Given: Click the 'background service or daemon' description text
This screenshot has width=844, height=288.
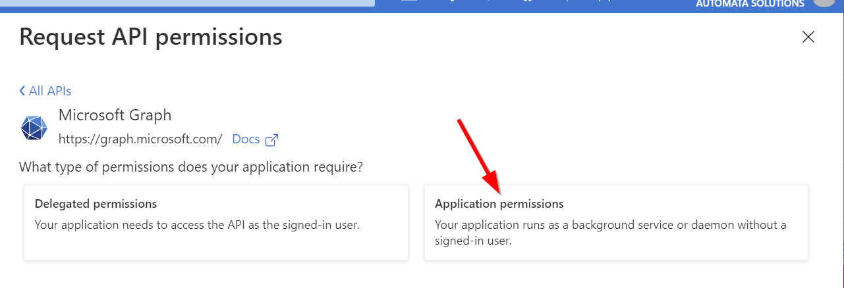Looking at the screenshot, I should point(611,233).
